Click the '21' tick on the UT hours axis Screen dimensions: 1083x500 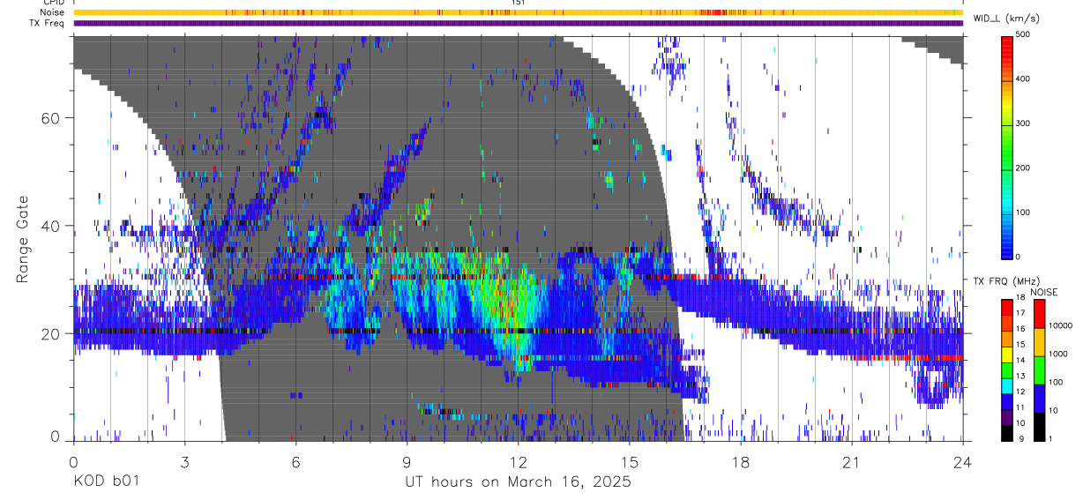(852, 461)
